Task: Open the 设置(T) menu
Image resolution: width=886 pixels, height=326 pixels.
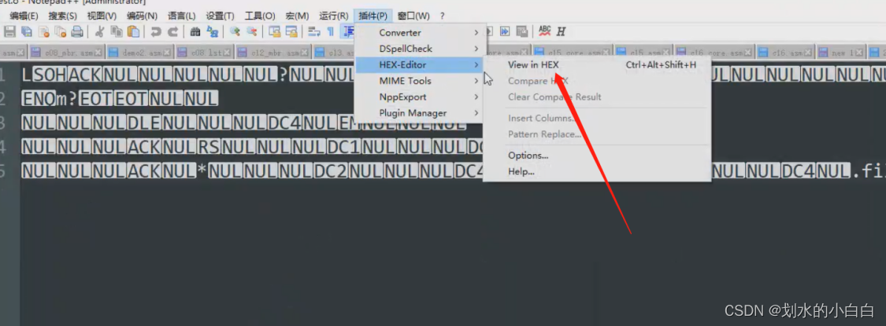Action: click(221, 16)
